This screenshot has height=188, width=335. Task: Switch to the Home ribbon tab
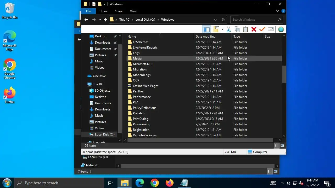[x=103, y=11]
